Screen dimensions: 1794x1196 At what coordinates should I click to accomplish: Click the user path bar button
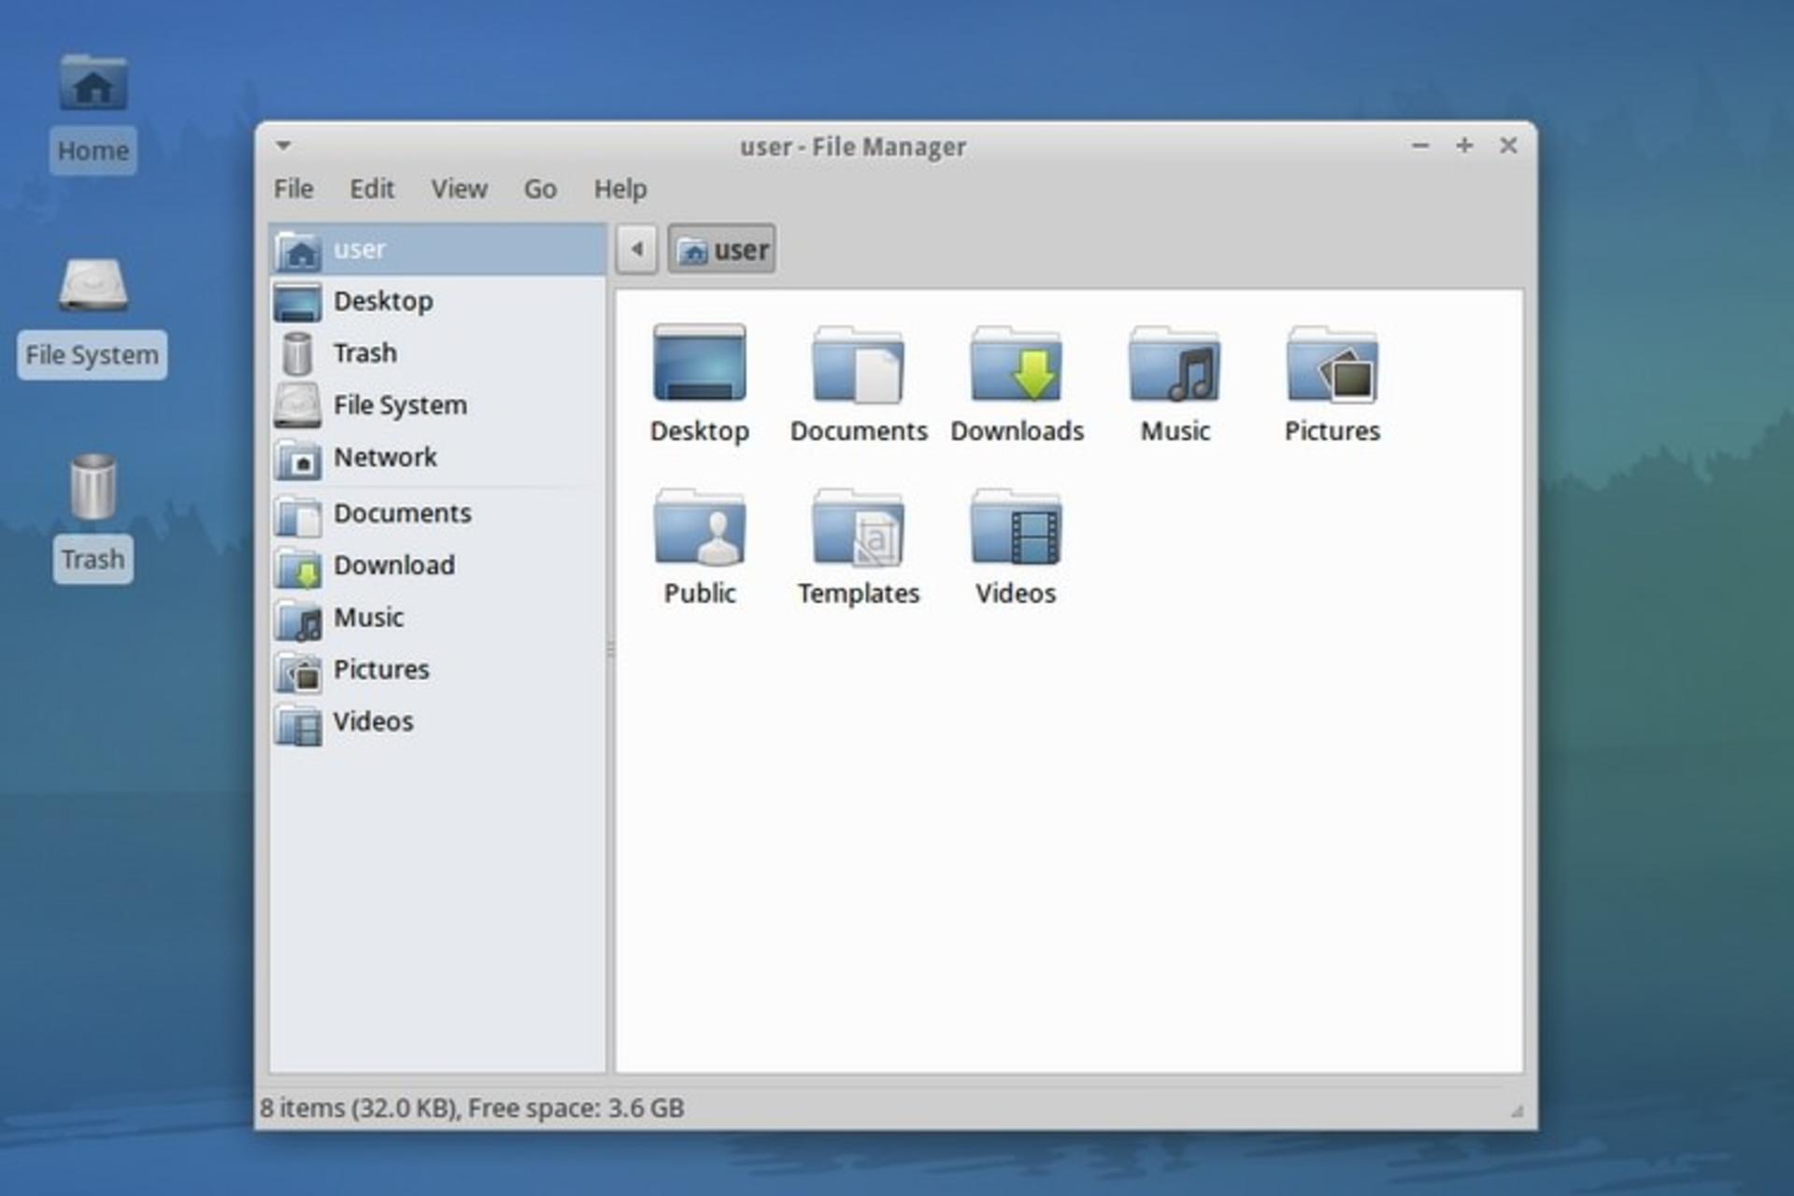point(721,249)
